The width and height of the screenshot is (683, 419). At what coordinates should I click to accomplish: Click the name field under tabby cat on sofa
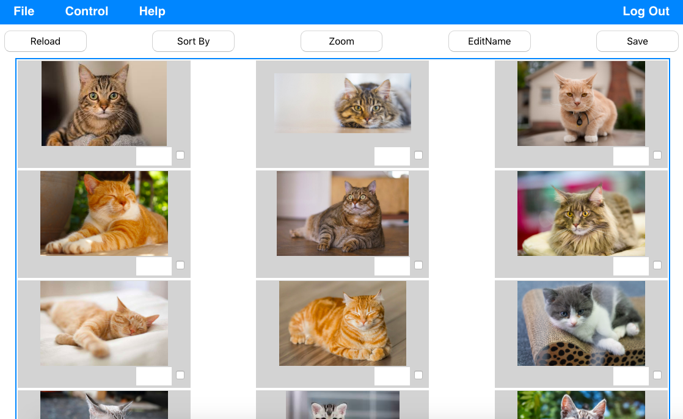[x=154, y=156]
